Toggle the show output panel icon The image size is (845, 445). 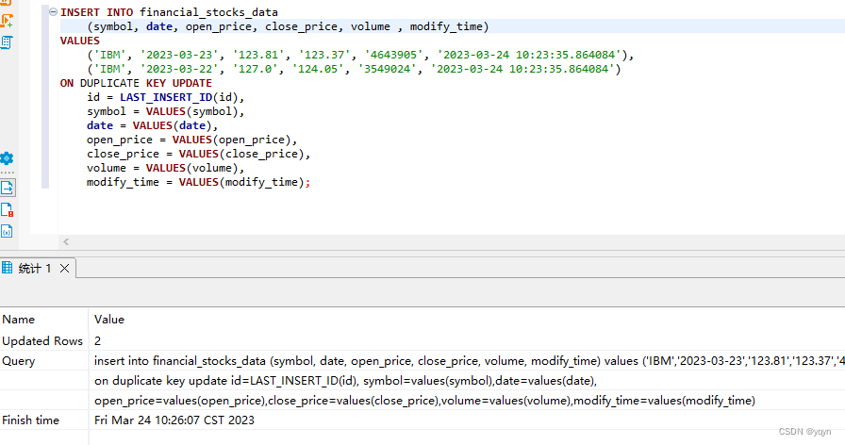pyautogui.click(x=7, y=188)
